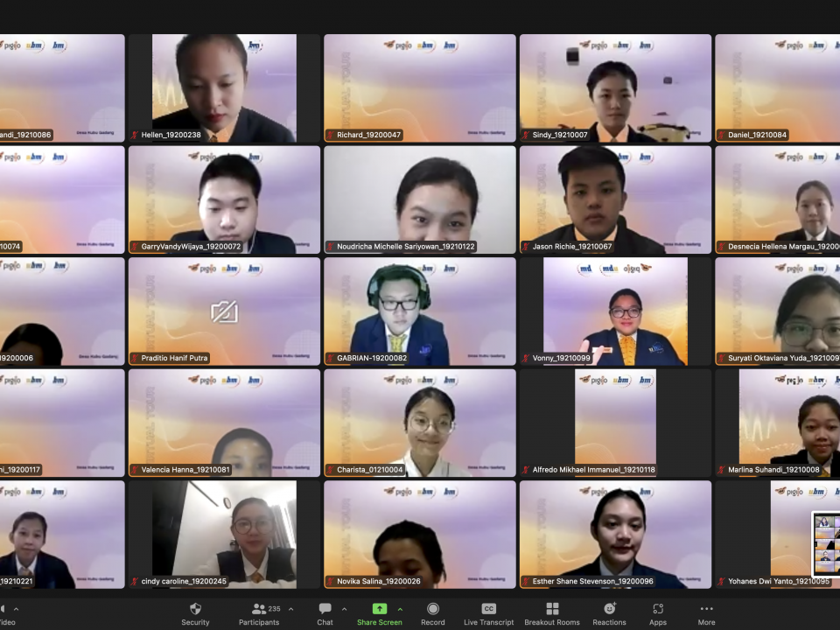Select Suryati Oktaviana Yuda video tile

777,311
